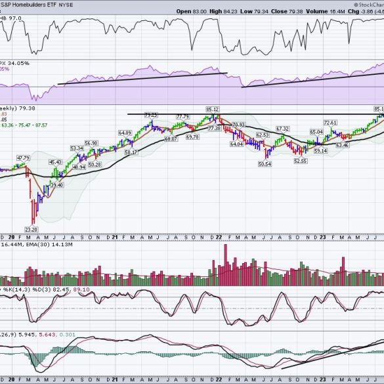
Task: Select the Close 79.38 header value
Action: (x=287, y=11)
